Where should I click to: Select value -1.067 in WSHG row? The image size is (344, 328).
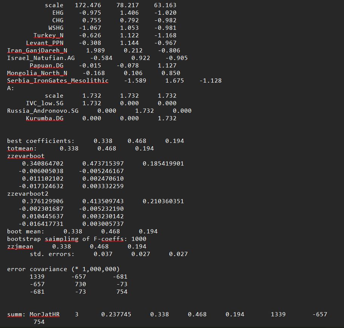[x=90, y=28]
